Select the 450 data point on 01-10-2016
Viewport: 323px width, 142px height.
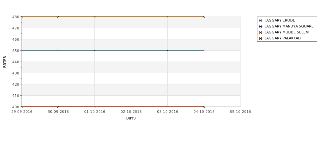(94, 50)
